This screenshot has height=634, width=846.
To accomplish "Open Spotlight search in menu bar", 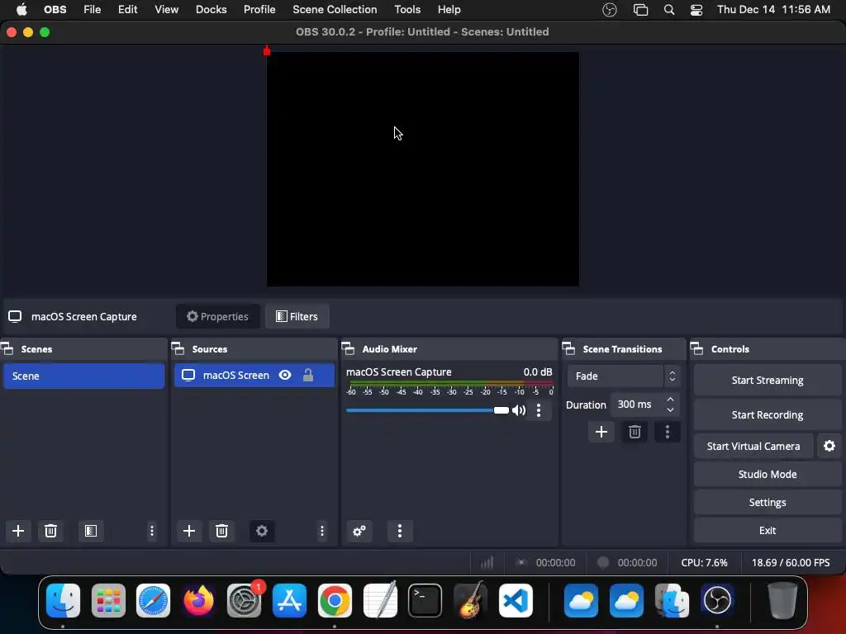I will [x=669, y=10].
